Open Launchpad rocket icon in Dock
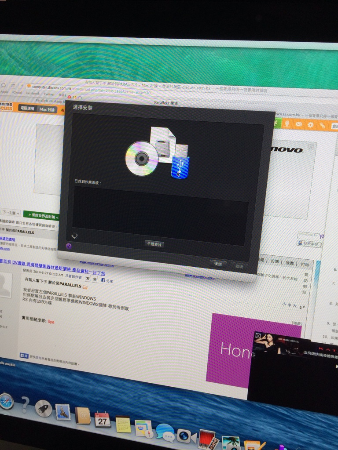This screenshot has height=450, width=338. pyautogui.click(x=44, y=408)
